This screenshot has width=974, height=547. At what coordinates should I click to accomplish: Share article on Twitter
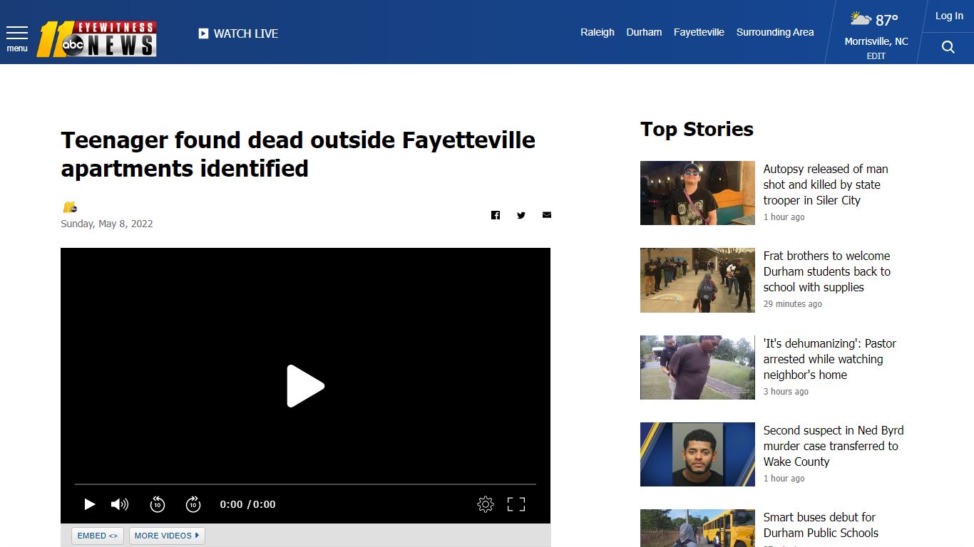pos(521,215)
